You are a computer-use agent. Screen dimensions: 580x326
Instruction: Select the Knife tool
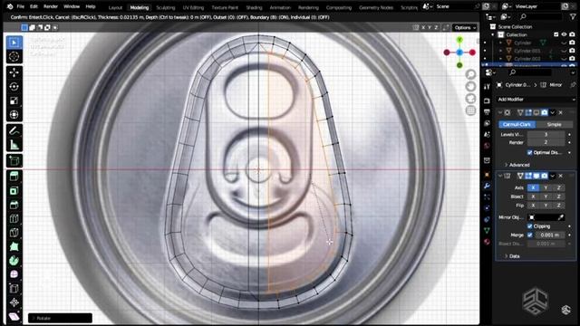[14, 233]
